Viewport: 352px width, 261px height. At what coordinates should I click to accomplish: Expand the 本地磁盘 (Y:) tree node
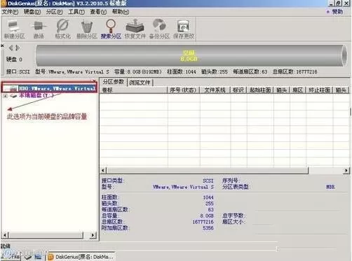6,96
